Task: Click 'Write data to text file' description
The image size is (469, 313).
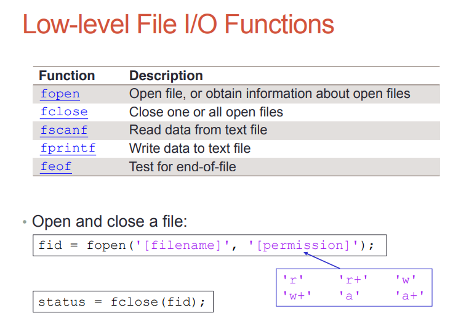Action: [190, 148]
